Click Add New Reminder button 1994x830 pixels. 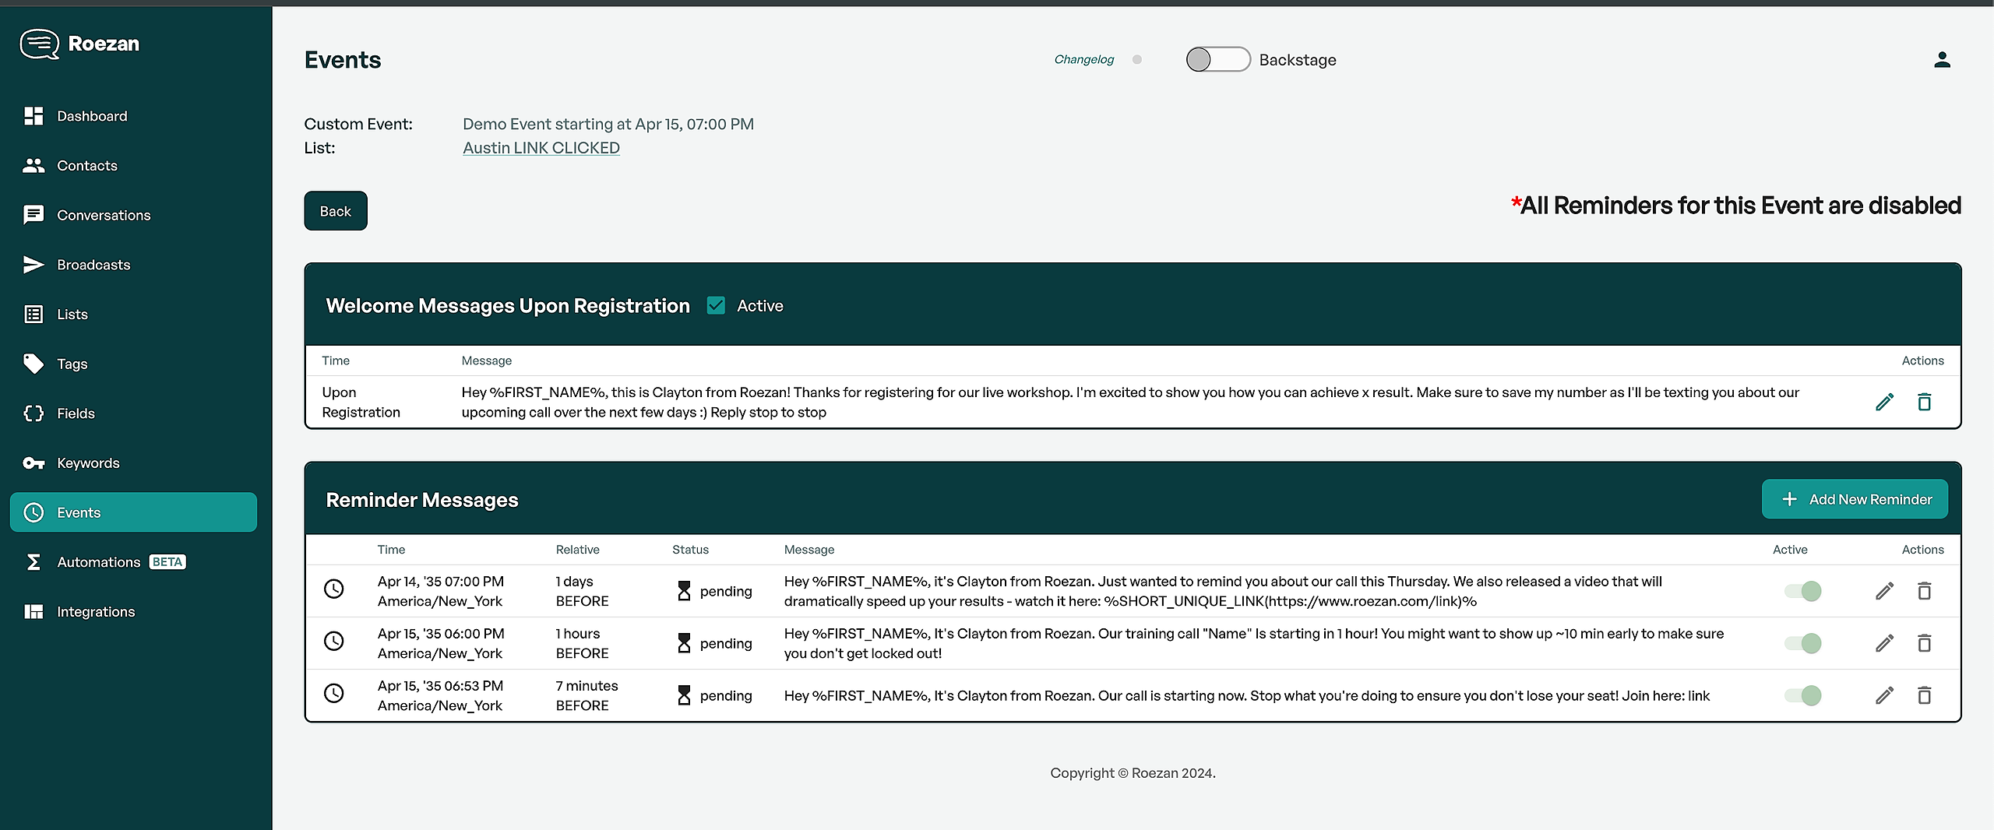pos(1855,499)
